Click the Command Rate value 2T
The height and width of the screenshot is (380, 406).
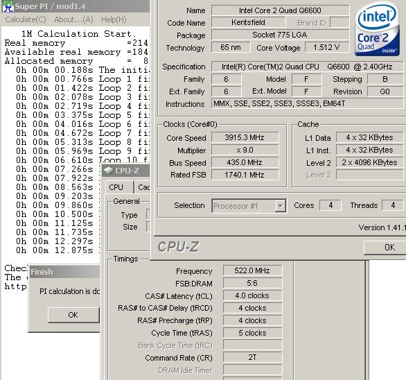[252, 357]
